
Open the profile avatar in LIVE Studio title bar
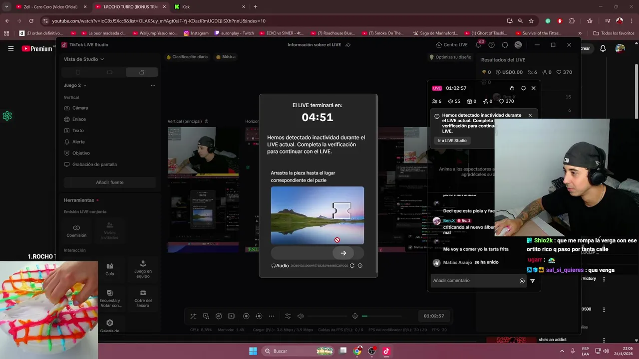tap(518, 45)
